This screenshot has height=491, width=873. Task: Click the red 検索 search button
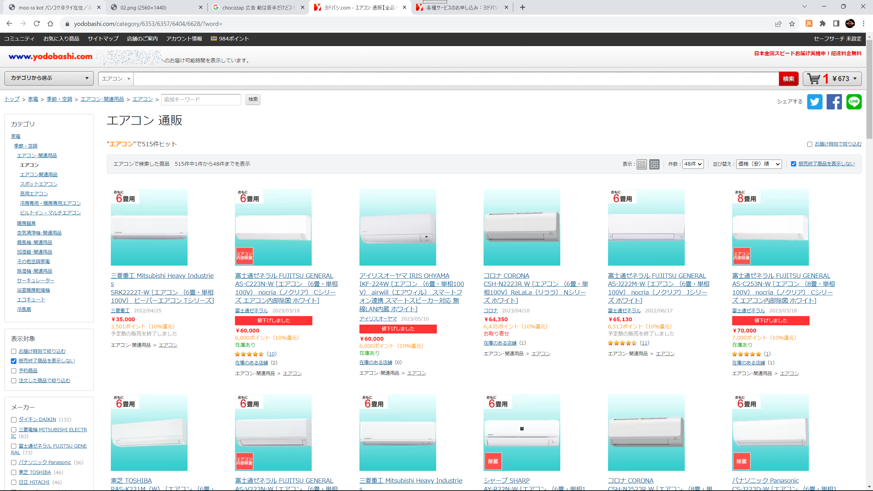788,79
